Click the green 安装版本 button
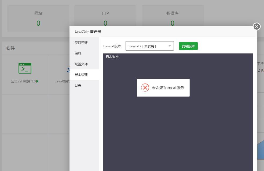 click(188, 46)
